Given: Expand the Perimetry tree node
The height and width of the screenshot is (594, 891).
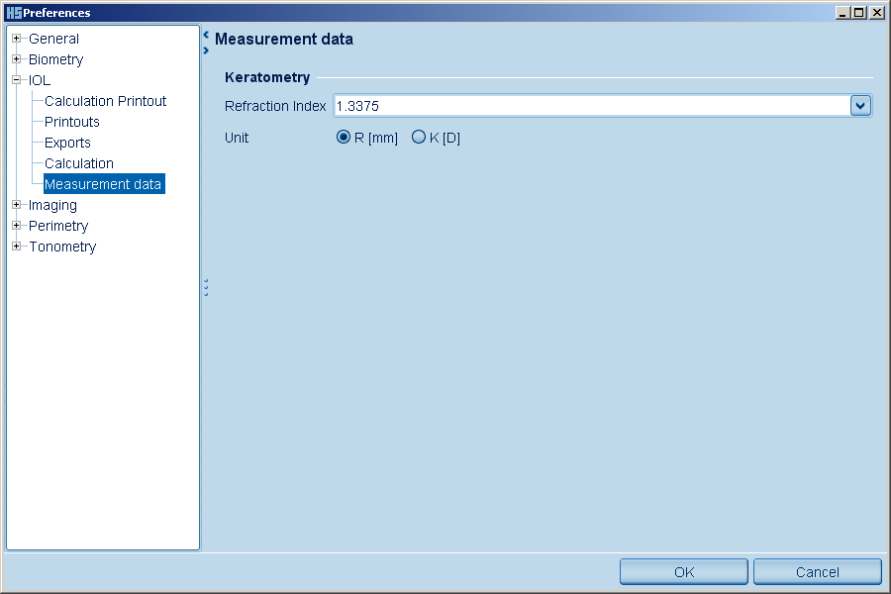Looking at the screenshot, I should click(17, 226).
